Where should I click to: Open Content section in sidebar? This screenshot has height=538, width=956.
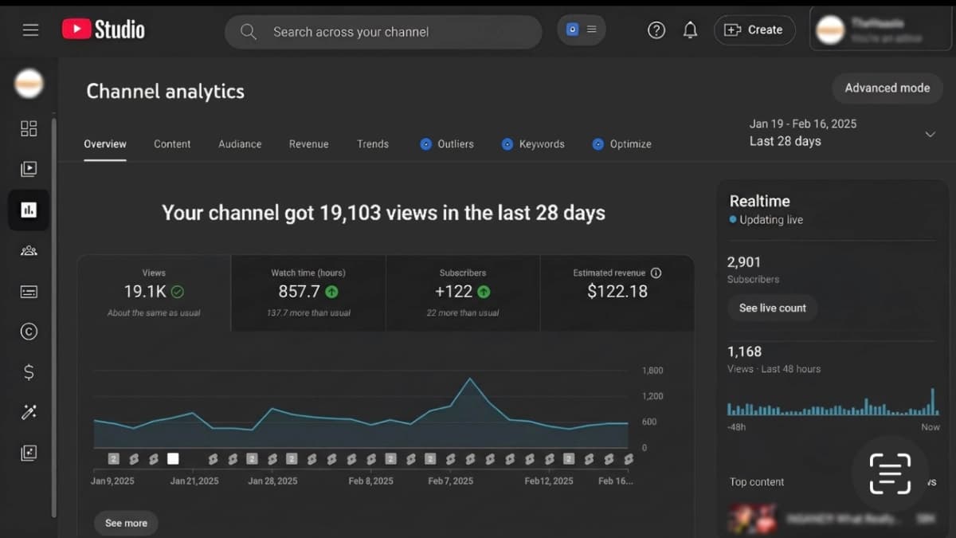[x=29, y=169]
